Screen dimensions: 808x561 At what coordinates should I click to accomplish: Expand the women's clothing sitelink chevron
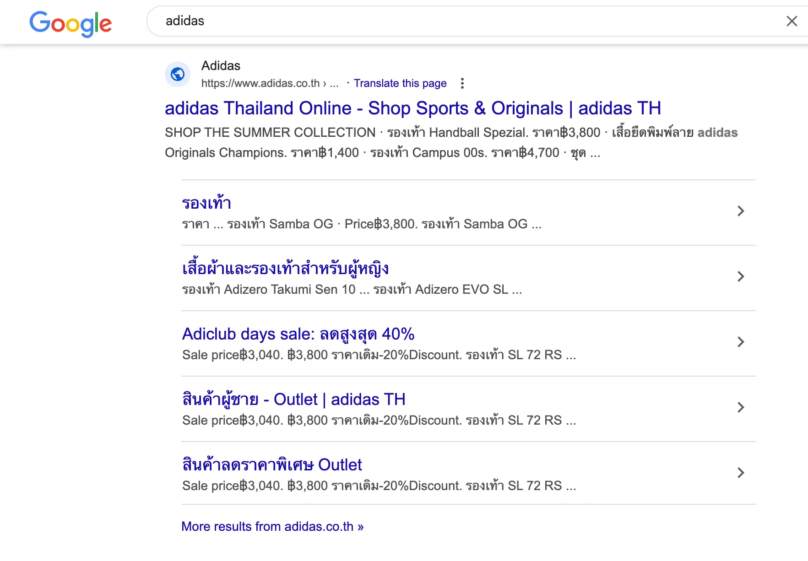pyautogui.click(x=741, y=276)
